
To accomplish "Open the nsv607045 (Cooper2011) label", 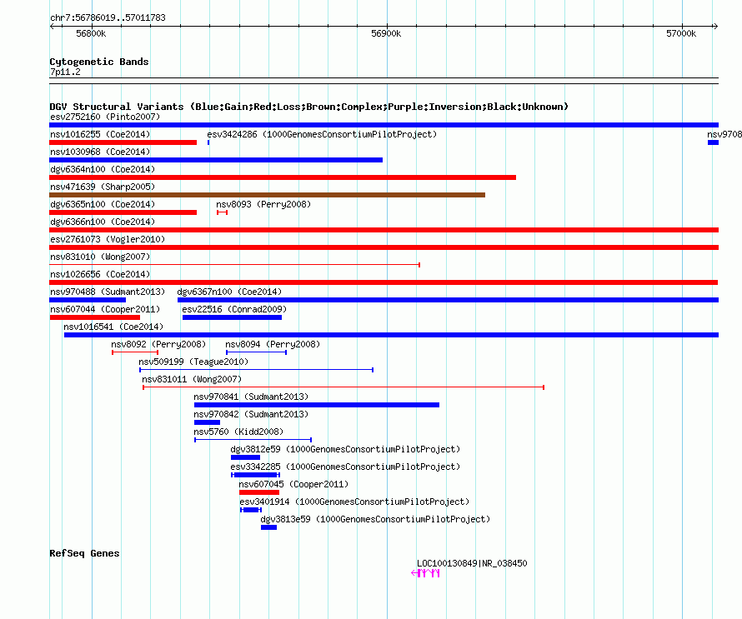I will click(x=293, y=484).
